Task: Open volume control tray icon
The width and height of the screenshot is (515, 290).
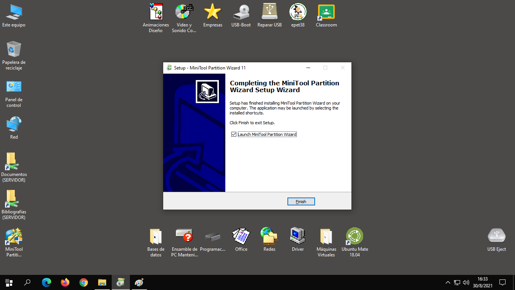Action: tap(466, 282)
